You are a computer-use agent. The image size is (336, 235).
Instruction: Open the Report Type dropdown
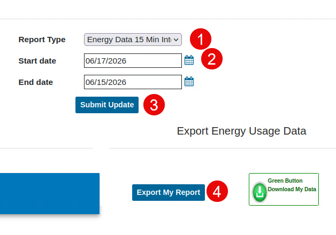[x=133, y=40]
